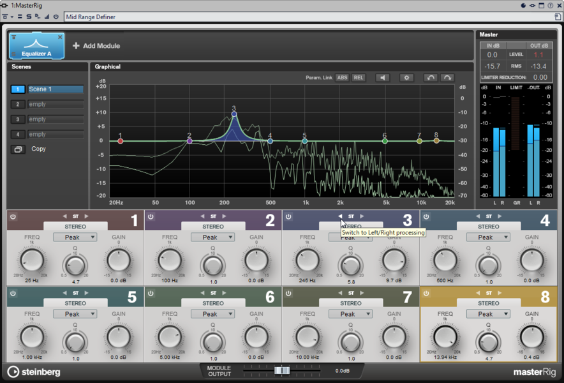This screenshot has width=564, height=383.
Task: Toggle the power button of band 2
Action: point(151,216)
